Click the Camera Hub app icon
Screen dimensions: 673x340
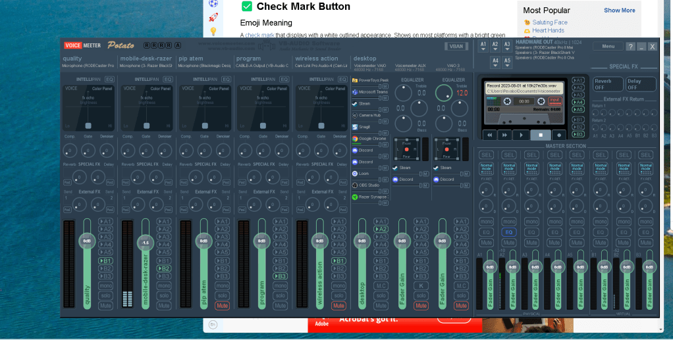(x=355, y=115)
